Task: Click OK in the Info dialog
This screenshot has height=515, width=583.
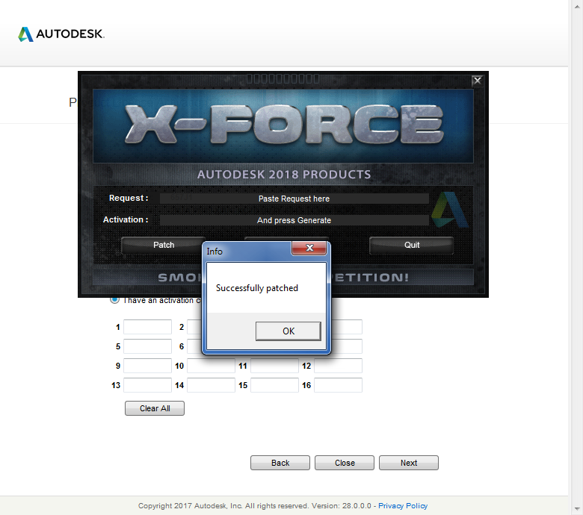Action: pos(289,331)
